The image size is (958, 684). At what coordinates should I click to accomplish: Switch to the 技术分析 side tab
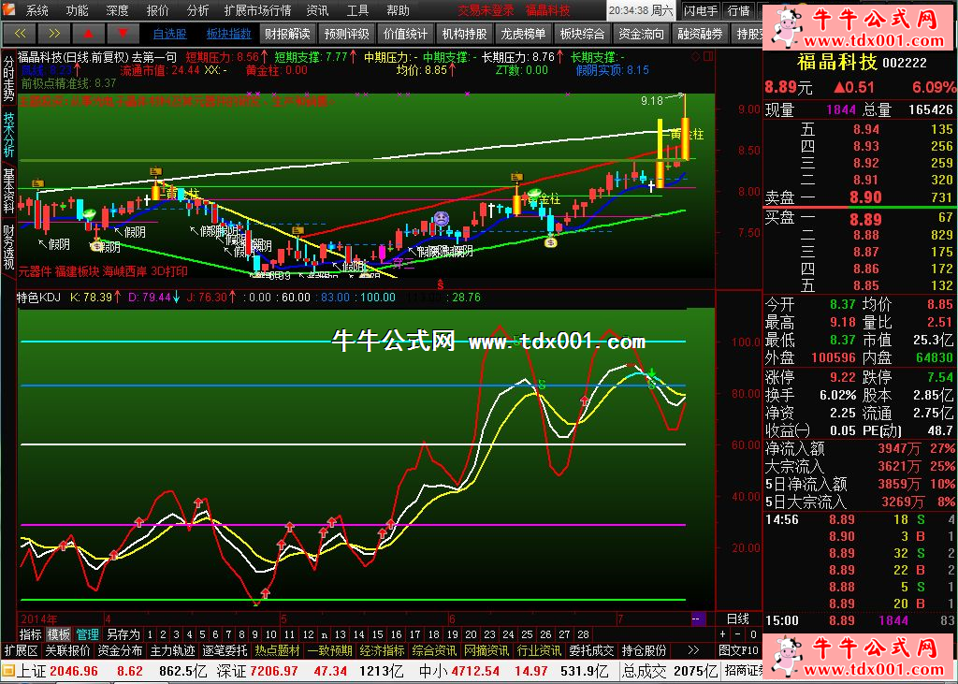click(x=8, y=135)
